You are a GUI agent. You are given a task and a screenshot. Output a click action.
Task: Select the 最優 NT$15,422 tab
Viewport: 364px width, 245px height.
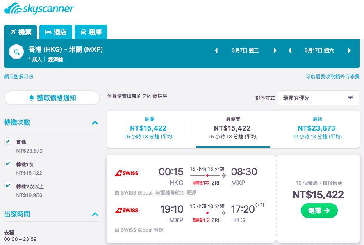(149, 129)
